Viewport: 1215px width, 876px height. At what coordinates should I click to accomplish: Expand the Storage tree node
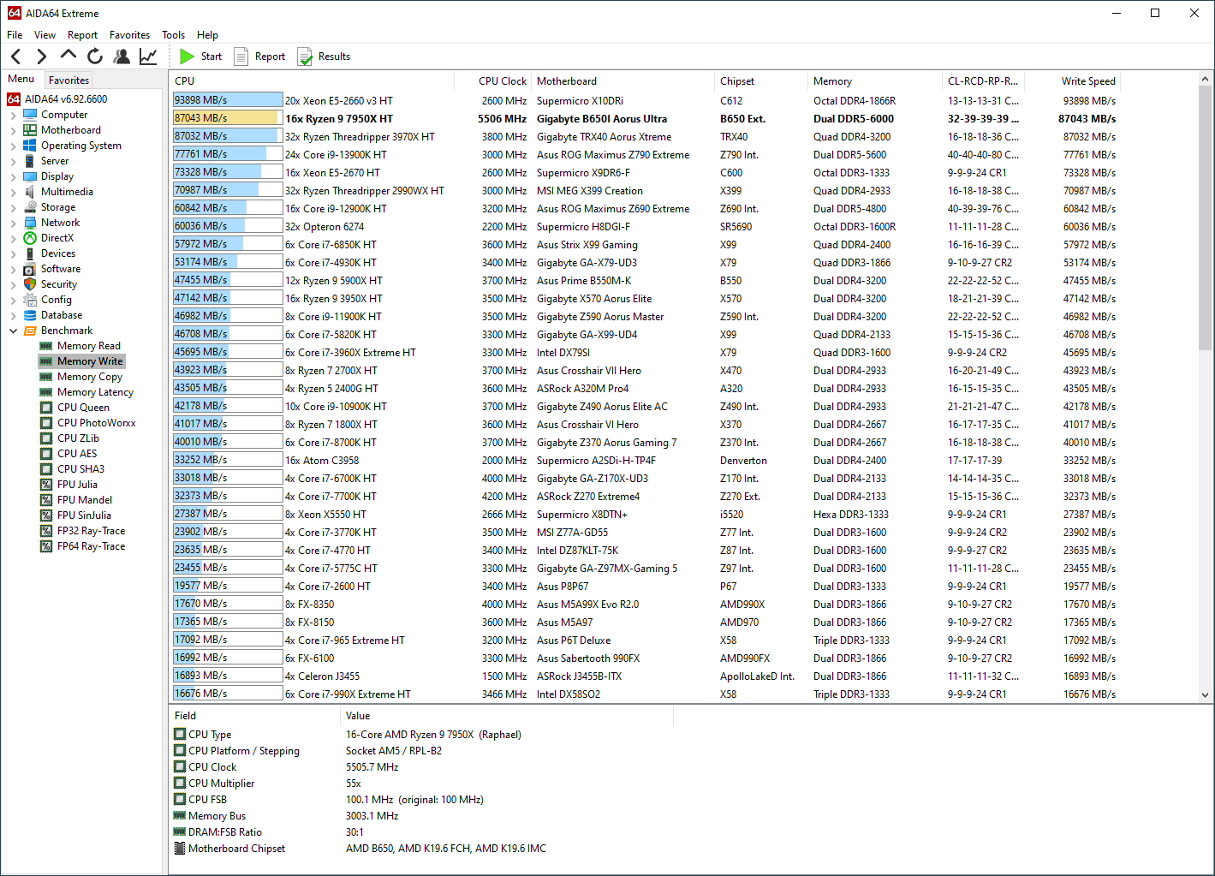(x=13, y=207)
